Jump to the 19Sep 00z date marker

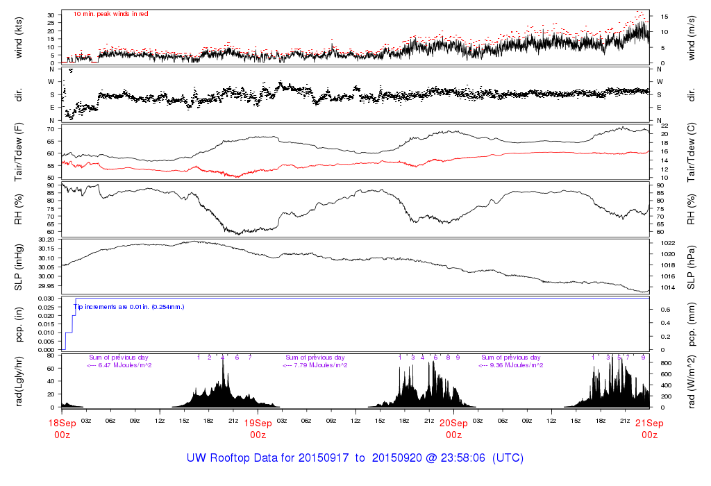[x=258, y=428]
